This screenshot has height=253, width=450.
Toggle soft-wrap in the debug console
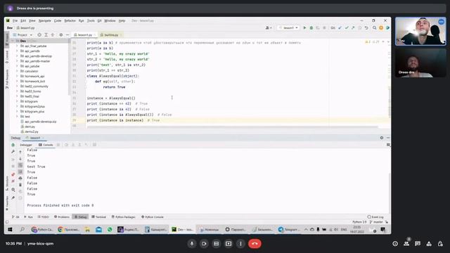pyautogui.click(x=20, y=165)
